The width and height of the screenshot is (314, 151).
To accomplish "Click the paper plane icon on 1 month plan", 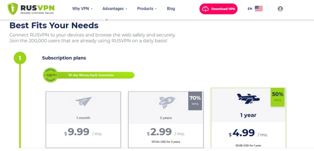I will click(83, 101).
